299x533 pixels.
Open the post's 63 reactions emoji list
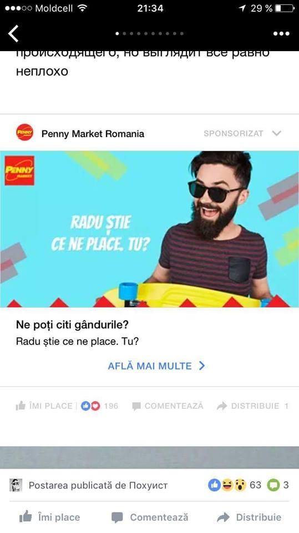[235, 485]
